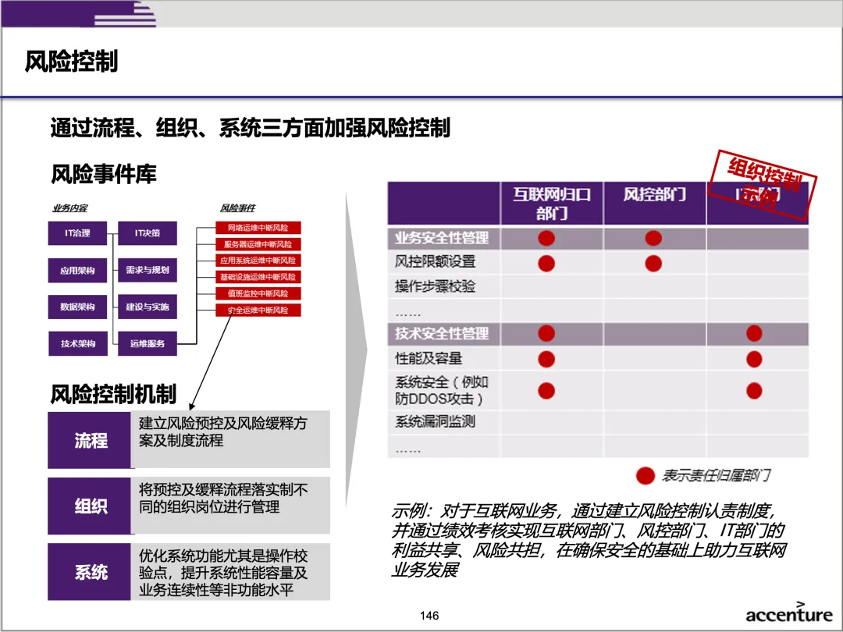The image size is (843, 632).
Task: Select the red 基础设施运维中断风险 box
Action: 258,277
